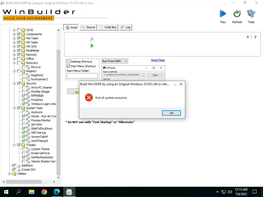Click the Security folder icon
Screen dimensions: 263x197
23,83
